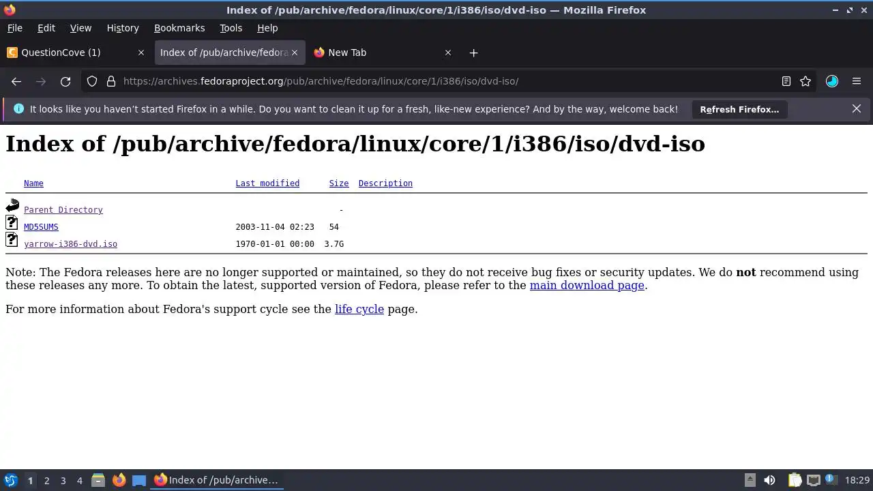The image size is (873, 491).
Task: Switch to workspace 1
Action: point(30,480)
